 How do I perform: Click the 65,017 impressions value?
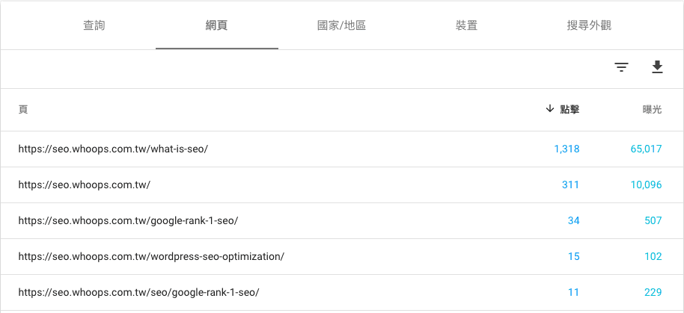click(x=646, y=149)
